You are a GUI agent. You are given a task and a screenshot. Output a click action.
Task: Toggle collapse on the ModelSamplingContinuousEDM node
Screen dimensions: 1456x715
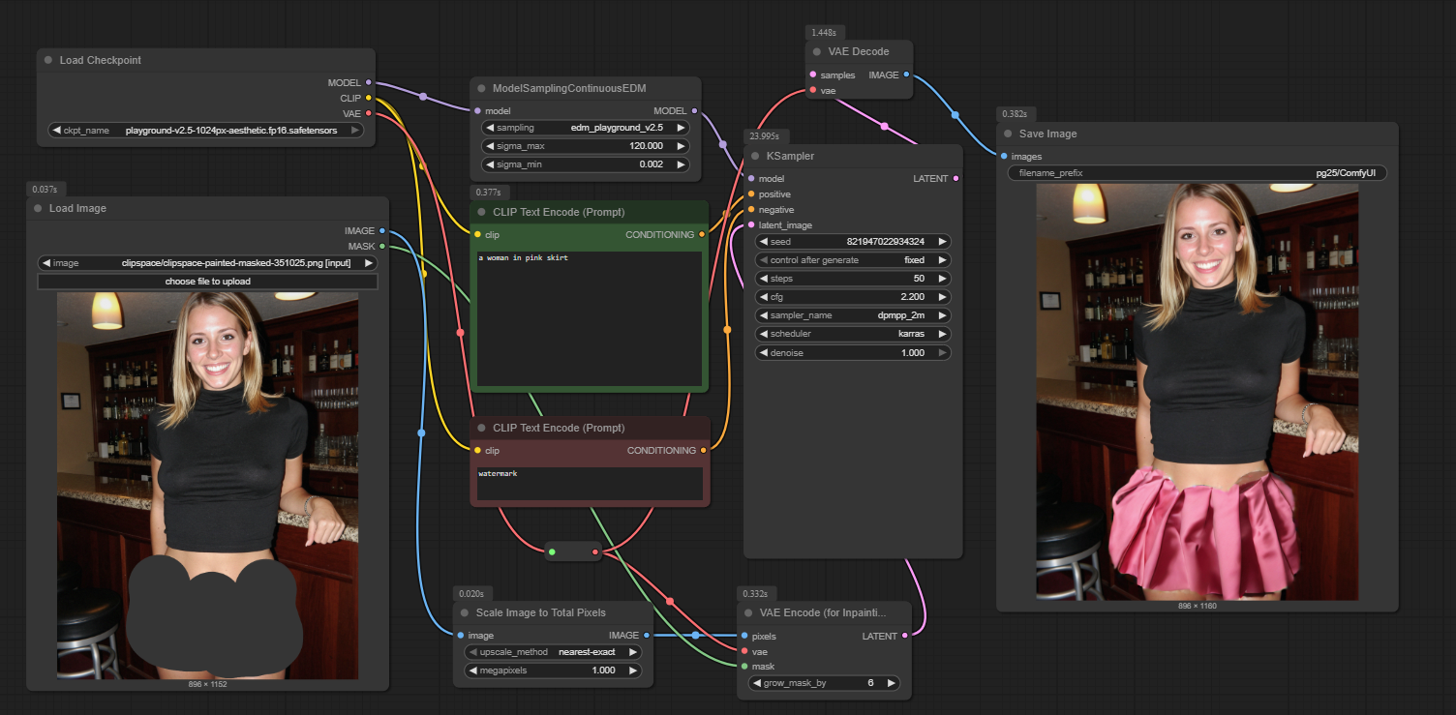[x=481, y=88]
